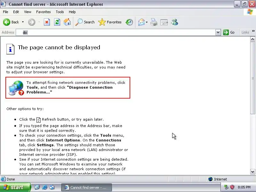Open the Edit menu

(16, 12)
